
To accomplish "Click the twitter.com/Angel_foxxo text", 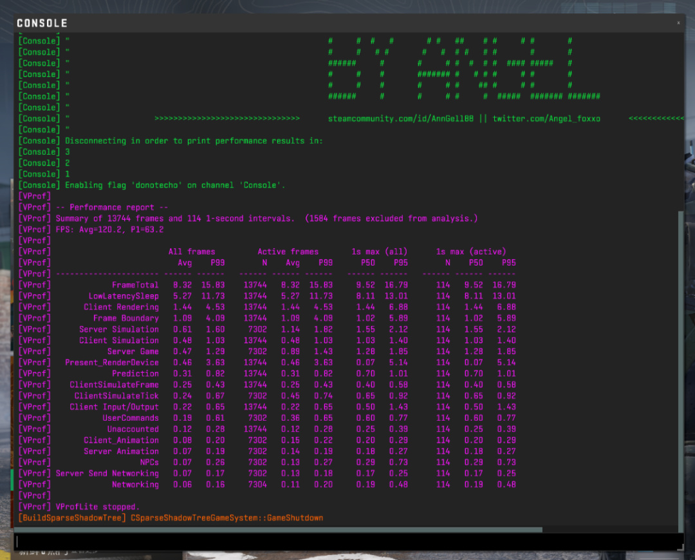I will pyautogui.click(x=546, y=119).
